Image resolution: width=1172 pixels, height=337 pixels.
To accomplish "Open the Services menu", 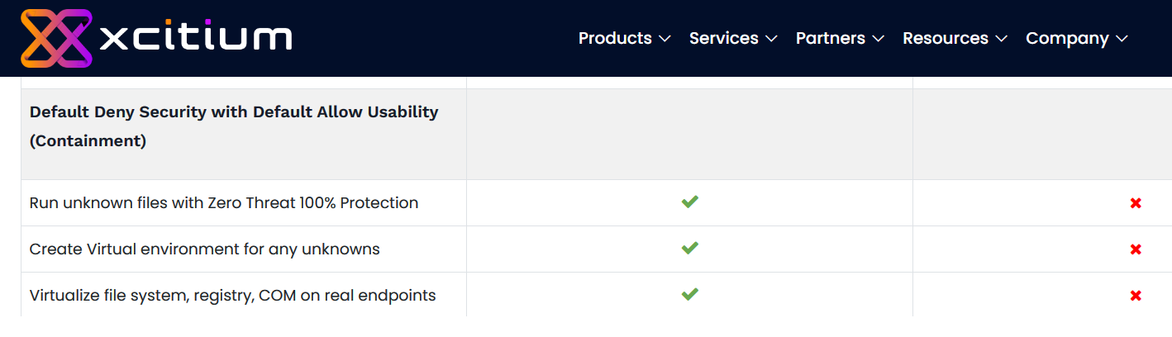I will tap(723, 38).
